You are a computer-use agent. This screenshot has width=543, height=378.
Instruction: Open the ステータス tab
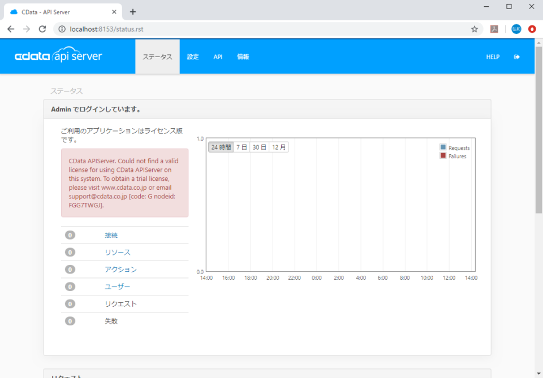[157, 57]
